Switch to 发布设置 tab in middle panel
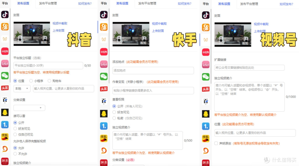Image resolution: width=299 pixels, height=166 pixels. (122, 3)
